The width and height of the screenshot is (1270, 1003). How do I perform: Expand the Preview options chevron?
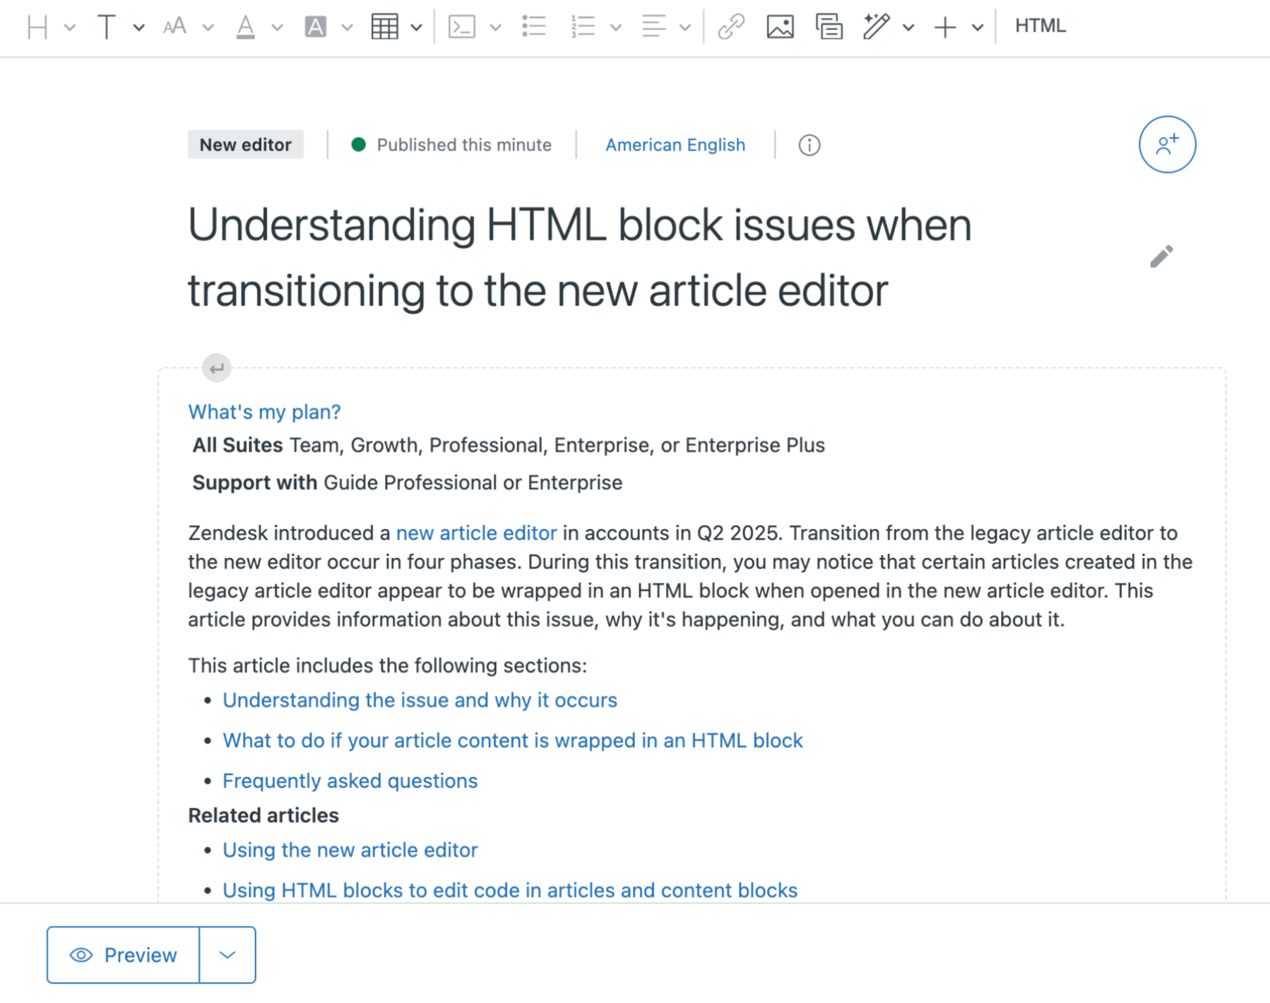pos(227,955)
